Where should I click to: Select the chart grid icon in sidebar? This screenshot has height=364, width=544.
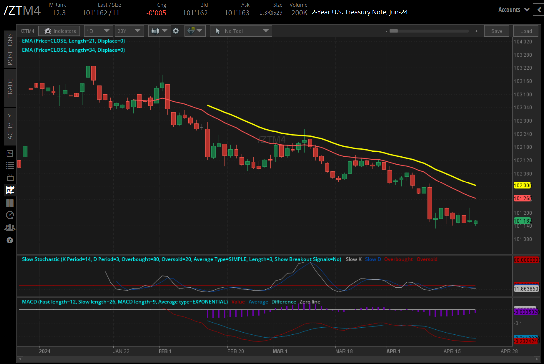pyautogui.click(x=10, y=190)
